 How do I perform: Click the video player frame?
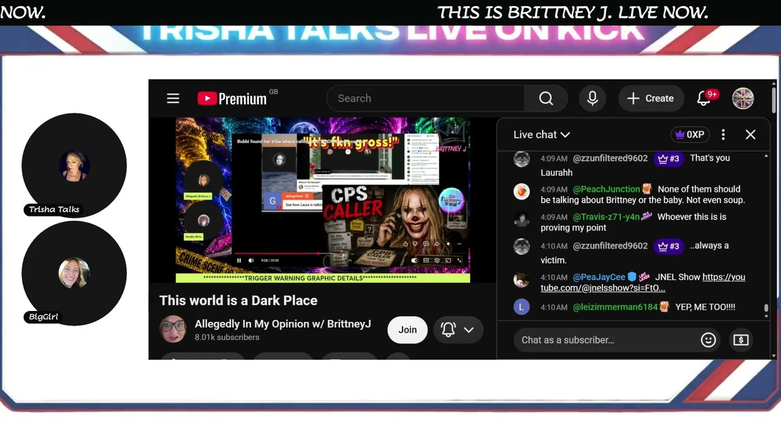(x=323, y=200)
